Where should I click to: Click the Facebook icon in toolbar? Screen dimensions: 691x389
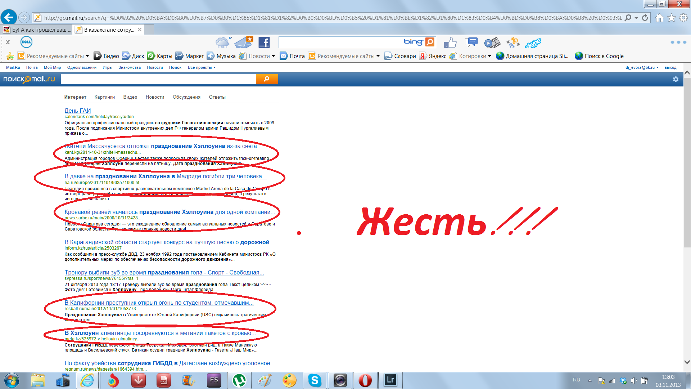264,43
